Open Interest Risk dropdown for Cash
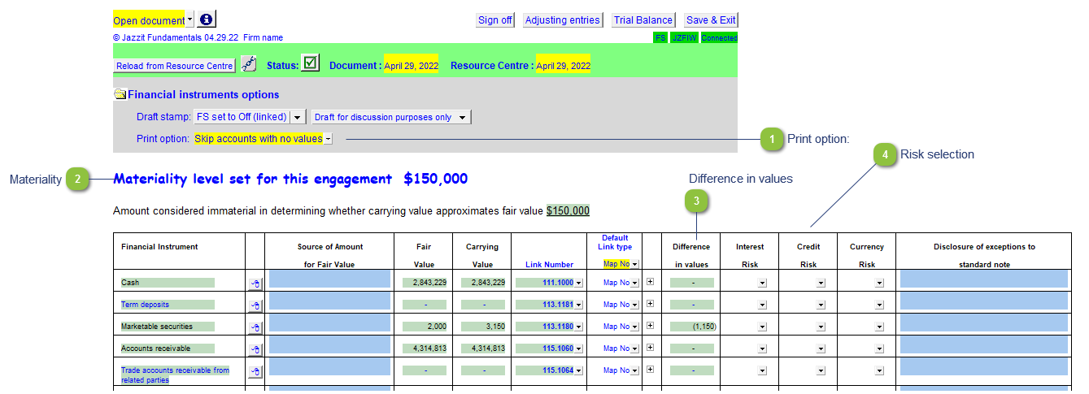Viewport: 1089px width, 394px height. pyautogui.click(x=762, y=284)
